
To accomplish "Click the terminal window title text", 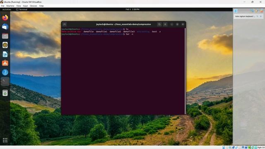I will coord(123,24).
